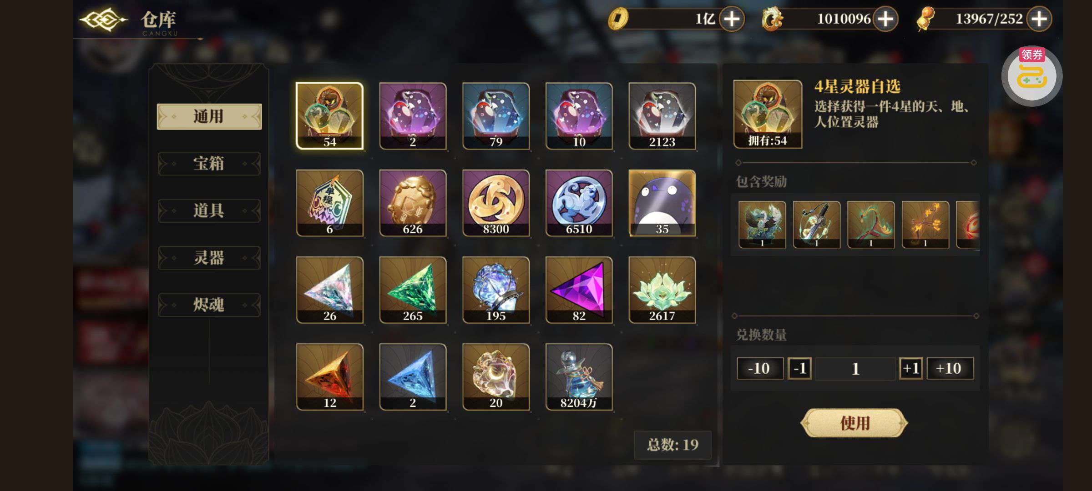The width and height of the screenshot is (1092, 491).
Task: View the first reward thumbnail under 包含奖励
Action: pyautogui.click(x=762, y=225)
